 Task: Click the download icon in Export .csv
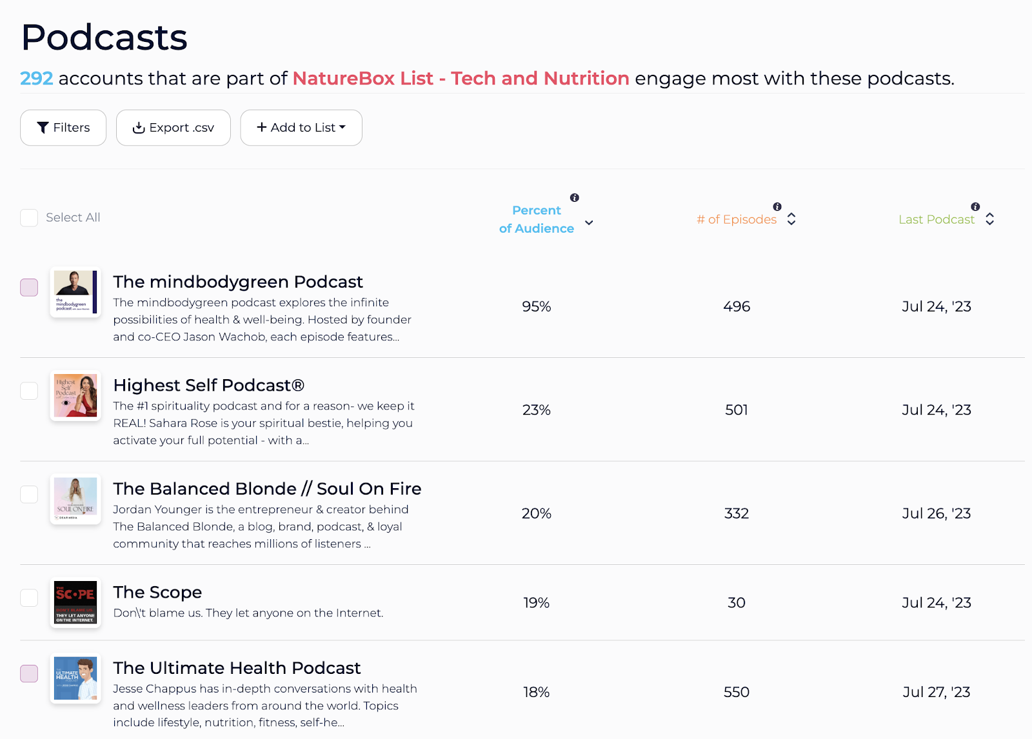coord(138,128)
